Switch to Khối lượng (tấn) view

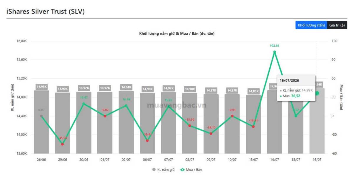point(311,25)
